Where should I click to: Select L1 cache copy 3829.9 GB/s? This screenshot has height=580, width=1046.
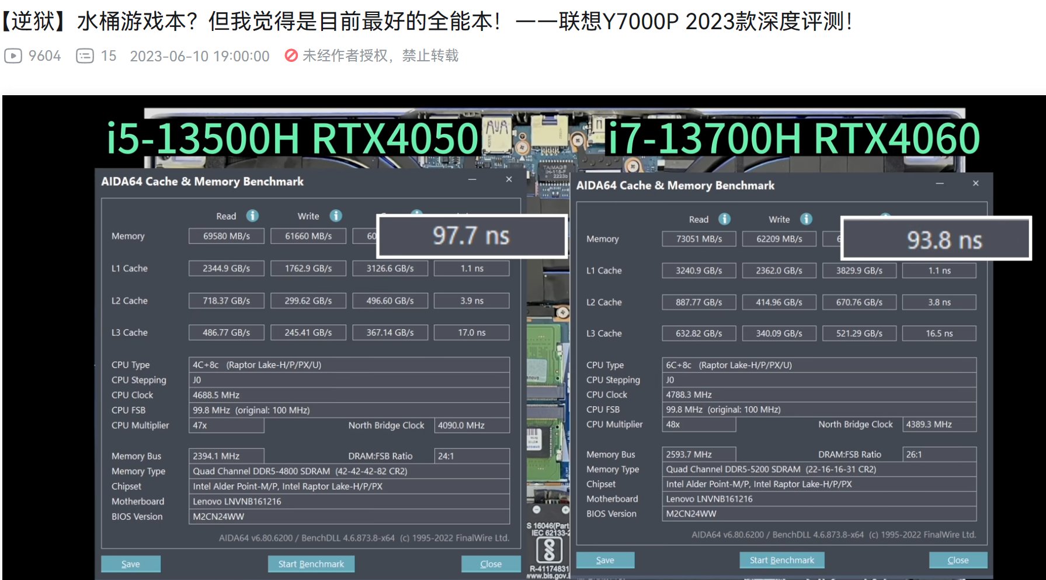859,270
